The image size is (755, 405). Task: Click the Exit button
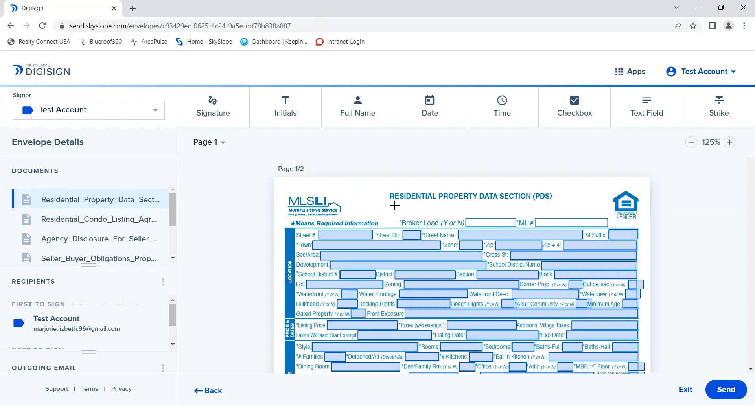pyautogui.click(x=685, y=390)
